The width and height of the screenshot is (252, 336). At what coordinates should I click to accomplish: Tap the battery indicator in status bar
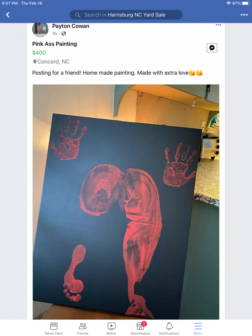coord(246,3)
